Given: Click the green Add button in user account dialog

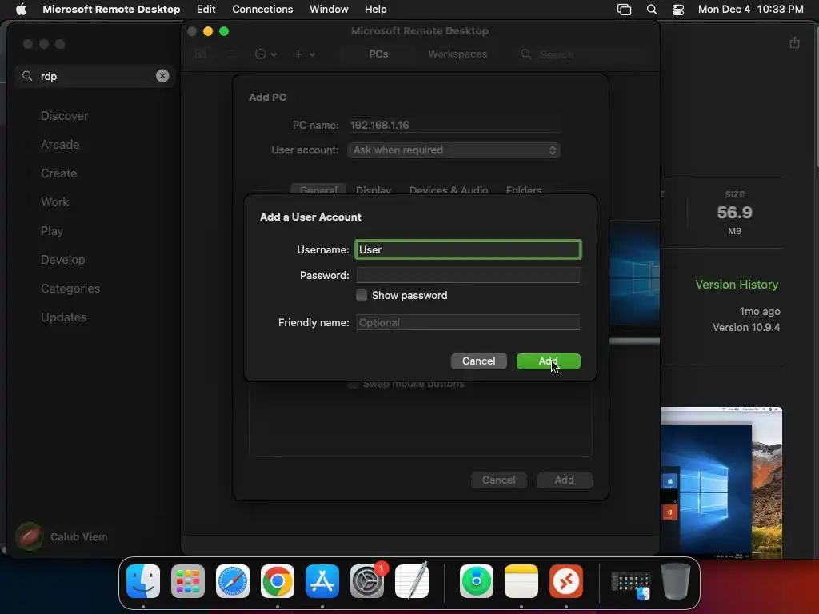Looking at the screenshot, I should [x=549, y=361].
